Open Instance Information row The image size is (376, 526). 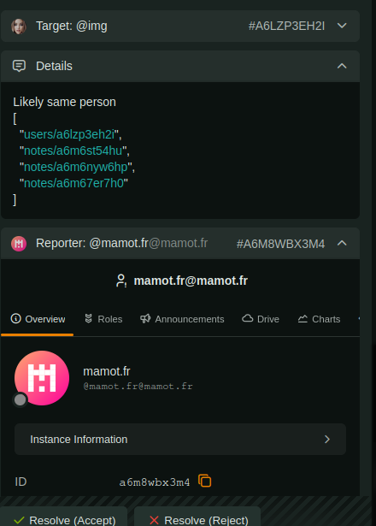click(x=180, y=439)
